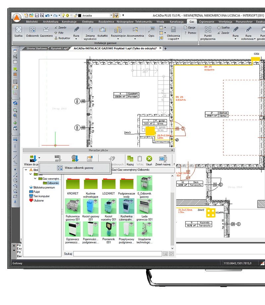Image resolution: width=265 pixels, height=305 pixels.
Task: Open the Aksonometria view tool
Action: click(135, 32)
